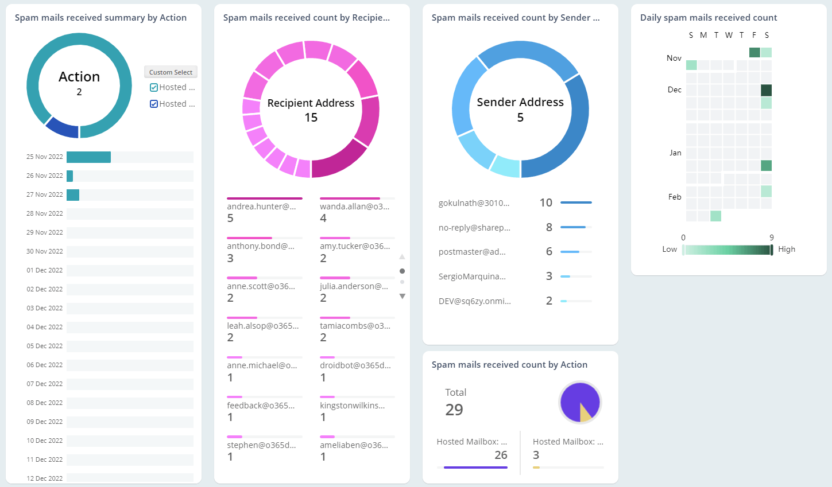832x487 pixels.
Task: Click the bar for 25 Nov 2022
Action: tap(88, 156)
